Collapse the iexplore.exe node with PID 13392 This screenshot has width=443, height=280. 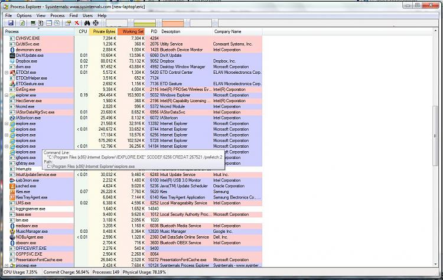coord(6,123)
